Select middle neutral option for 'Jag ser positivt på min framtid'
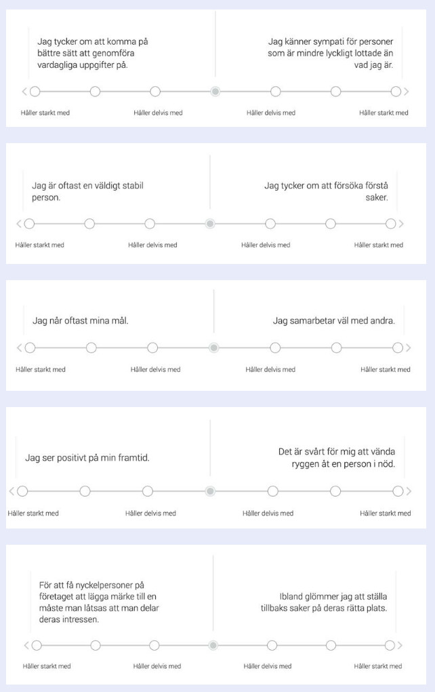The height and width of the screenshot is (692, 435). click(210, 491)
